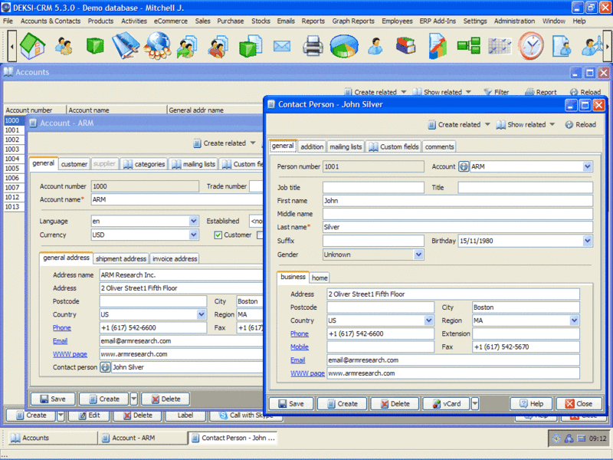The height and width of the screenshot is (460, 613).
Task: Switch to shipment address tab in Account window
Action: click(121, 258)
